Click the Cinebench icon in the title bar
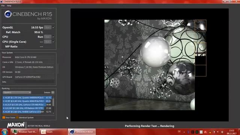Image resolution: width=240 pixels, height=135 pixels. (x=1, y=1)
